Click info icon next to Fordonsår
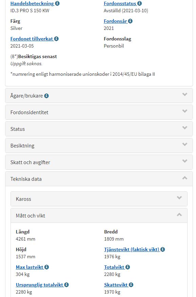196x297 pixels. pos(130,21)
